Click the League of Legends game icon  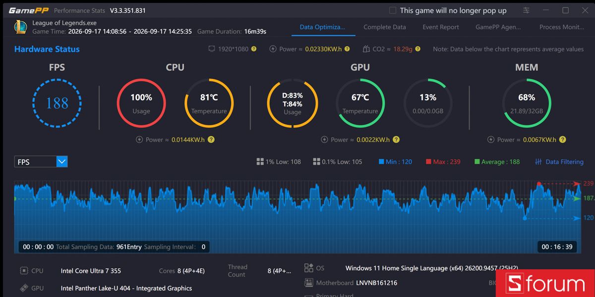point(20,27)
